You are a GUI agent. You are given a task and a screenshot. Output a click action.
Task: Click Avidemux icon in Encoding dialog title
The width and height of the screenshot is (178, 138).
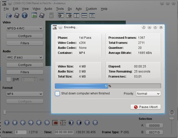coord(55,27)
